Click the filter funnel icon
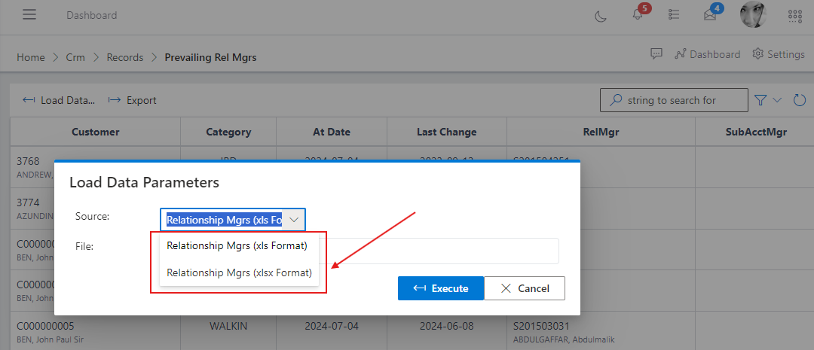Image resolution: width=814 pixels, height=350 pixels. [760, 100]
